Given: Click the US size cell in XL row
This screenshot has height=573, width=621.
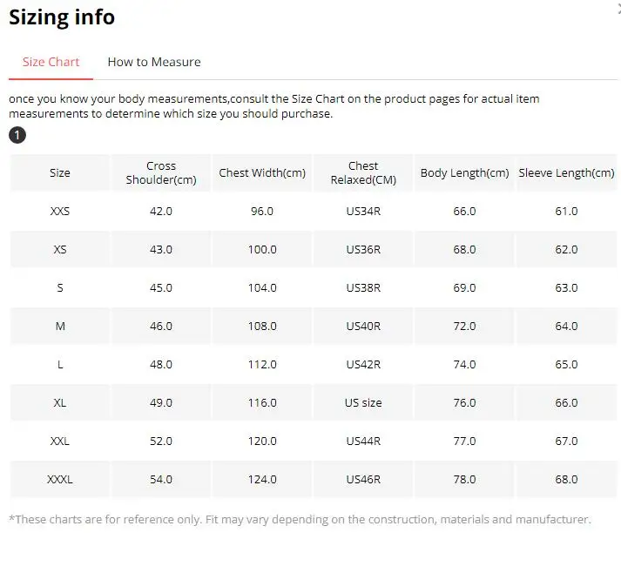Looking at the screenshot, I should pos(363,402).
